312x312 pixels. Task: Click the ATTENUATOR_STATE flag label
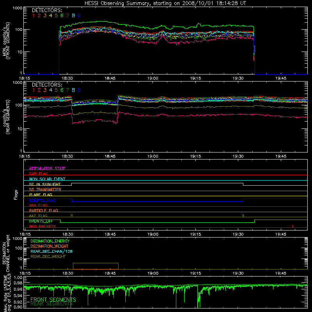point(47,168)
